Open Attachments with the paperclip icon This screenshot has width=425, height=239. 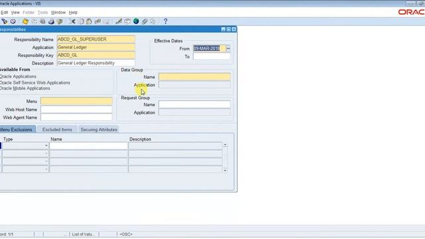(x=145, y=21)
